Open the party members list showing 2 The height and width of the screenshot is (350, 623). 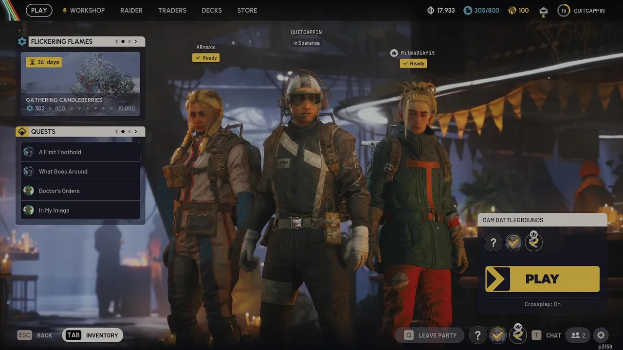(578, 335)
